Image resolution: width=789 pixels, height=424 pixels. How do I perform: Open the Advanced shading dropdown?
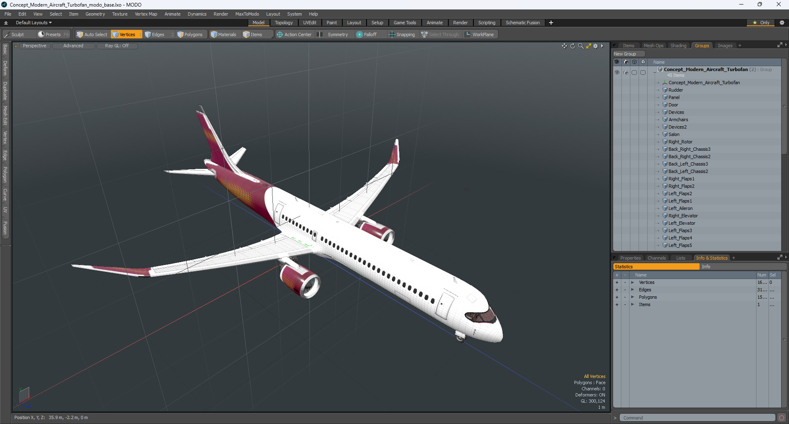click(x=73, y=46)
